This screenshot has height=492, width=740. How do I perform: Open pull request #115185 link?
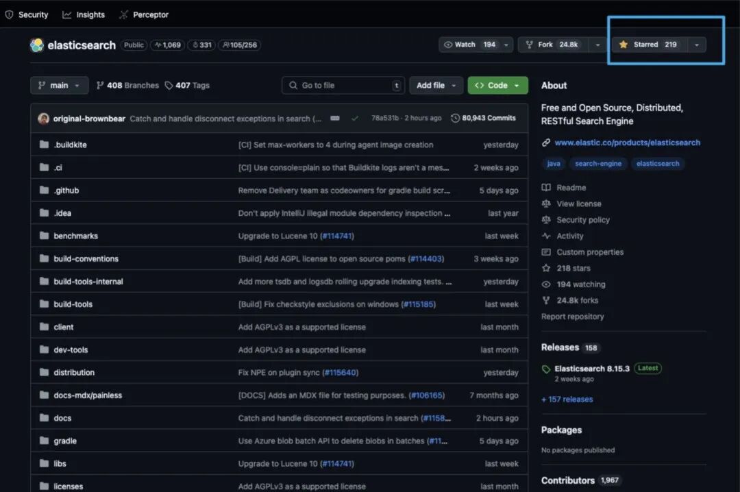418,304
